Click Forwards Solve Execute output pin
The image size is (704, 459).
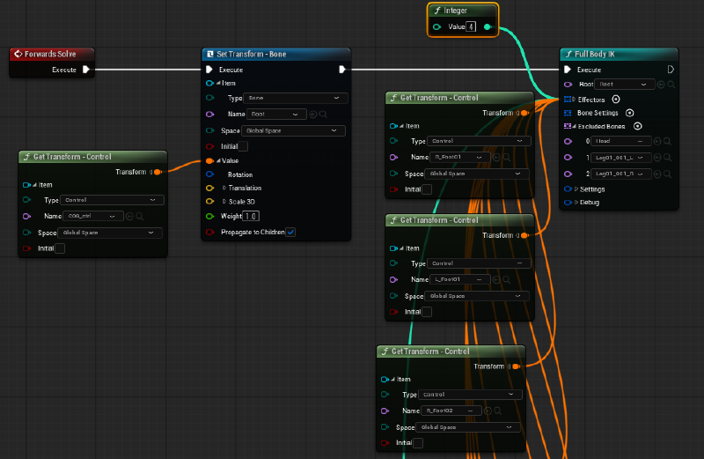[x=86, y=70]
